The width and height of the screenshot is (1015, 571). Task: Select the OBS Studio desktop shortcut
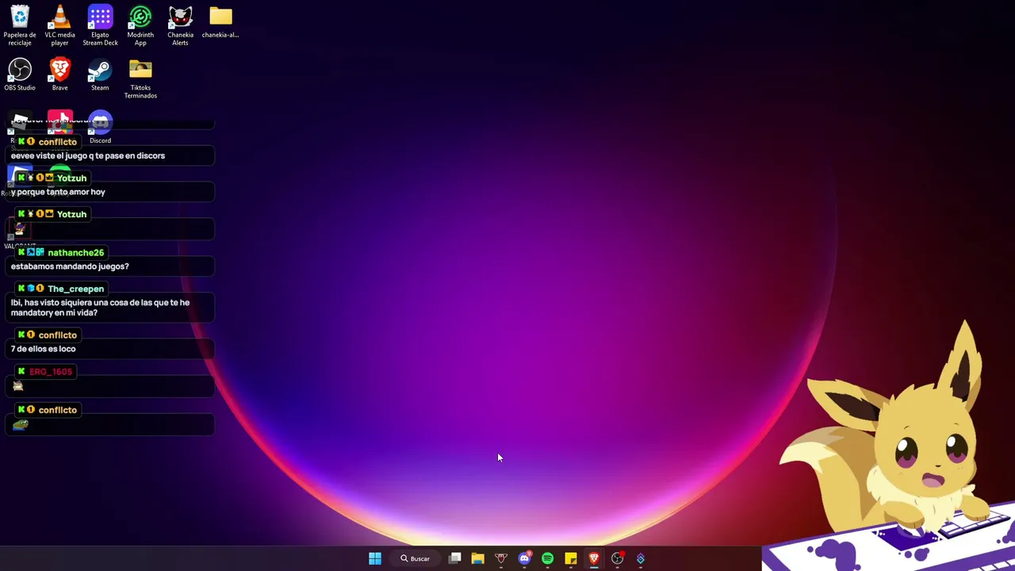(20, 75)
